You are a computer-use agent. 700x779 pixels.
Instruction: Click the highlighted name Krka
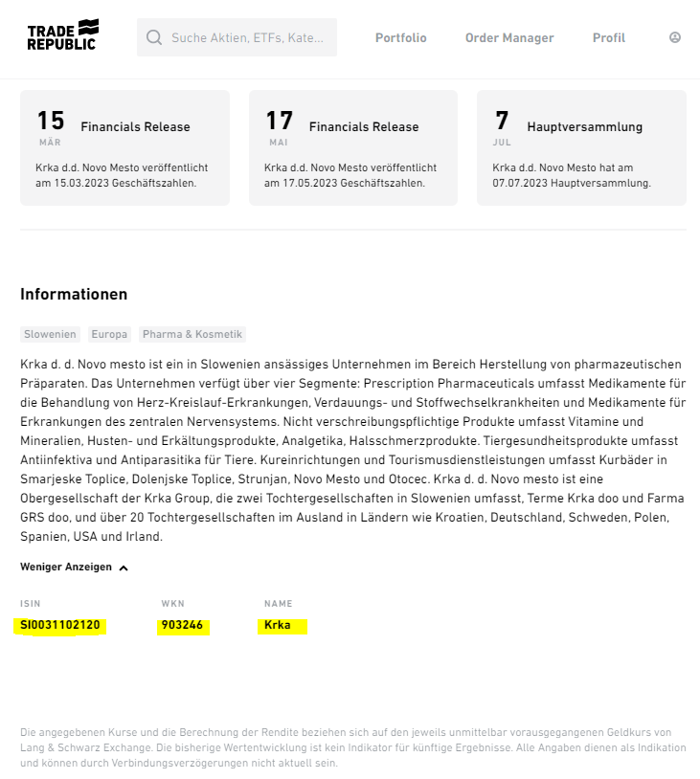point(278,625)
